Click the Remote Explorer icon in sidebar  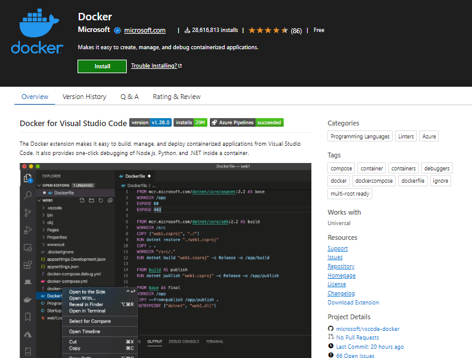pyautogui.click(x=28, y=248)
